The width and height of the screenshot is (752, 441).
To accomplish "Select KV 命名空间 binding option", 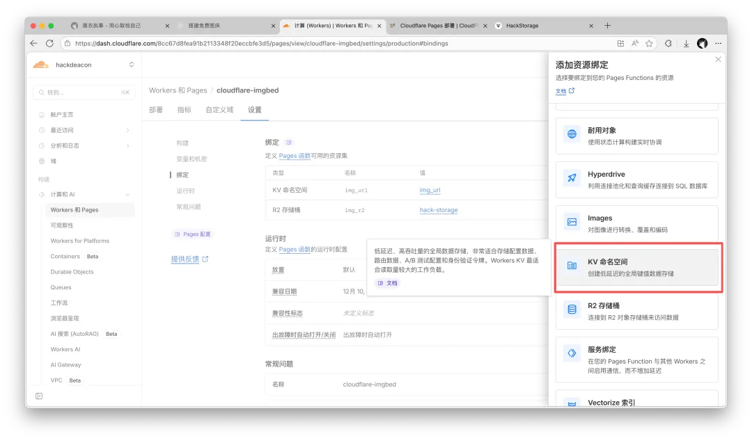I will click(x=637, y=267).
